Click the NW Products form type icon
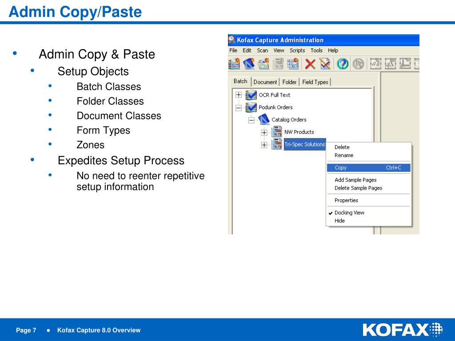Viewport: 455px width, 341px height. (x=277, y=132)
